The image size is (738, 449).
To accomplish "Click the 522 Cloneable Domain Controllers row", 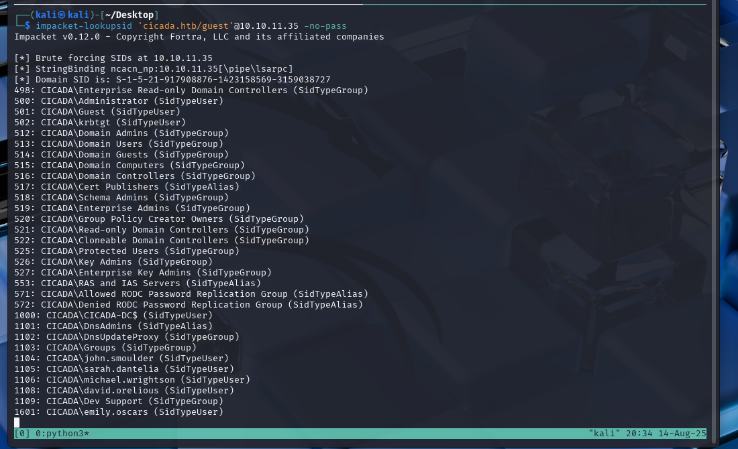I will pyautogui.click(x=162, y=241).
